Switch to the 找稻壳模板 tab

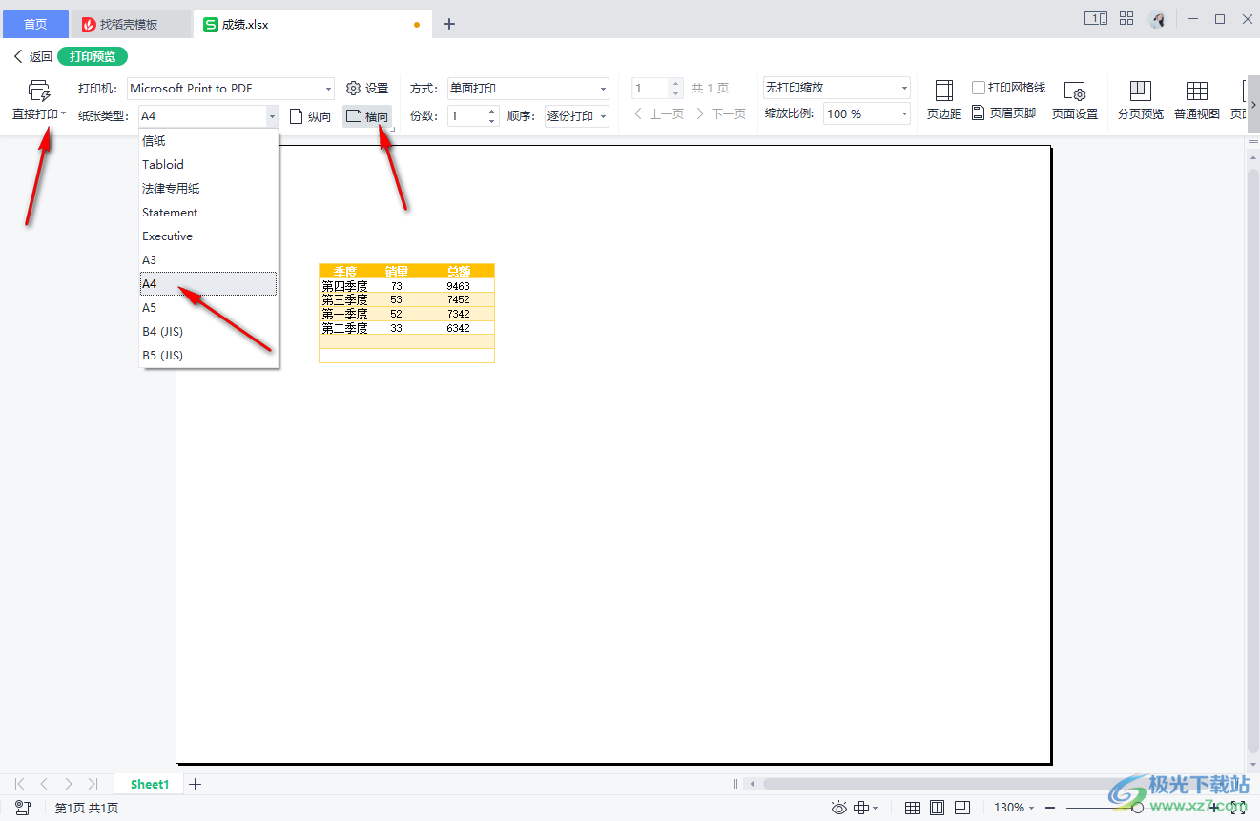pyautogui.click(x=132, y=24)
